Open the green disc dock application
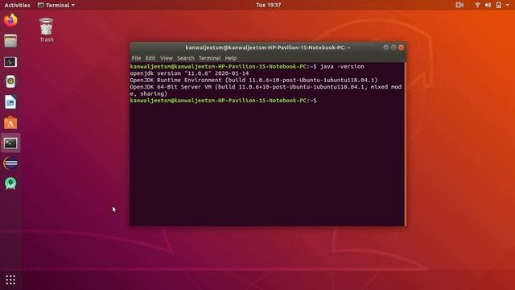This screenshot has width=515, height=290. tap(10, 81)
